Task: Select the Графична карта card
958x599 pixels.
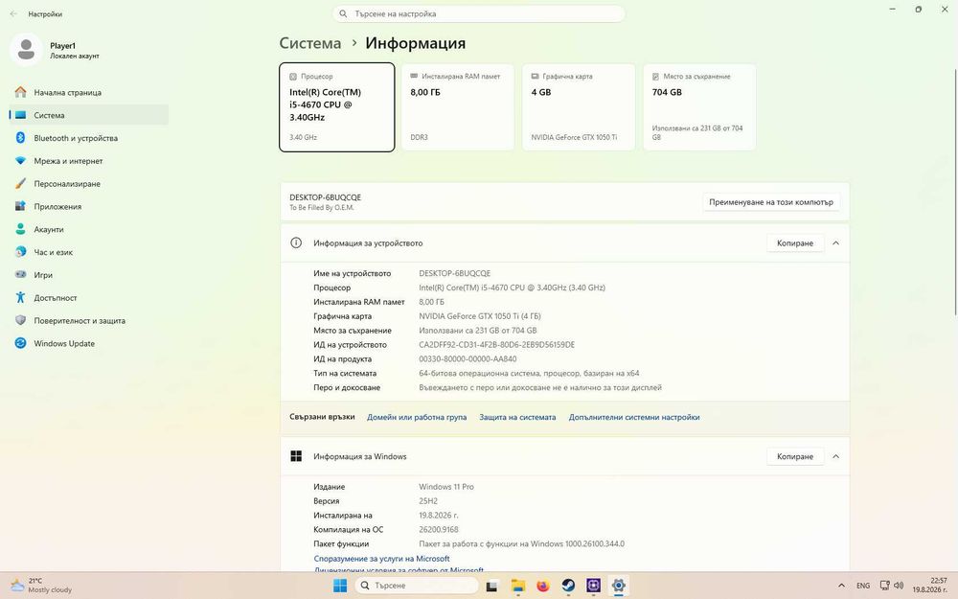Action: [x=579, y=107]
